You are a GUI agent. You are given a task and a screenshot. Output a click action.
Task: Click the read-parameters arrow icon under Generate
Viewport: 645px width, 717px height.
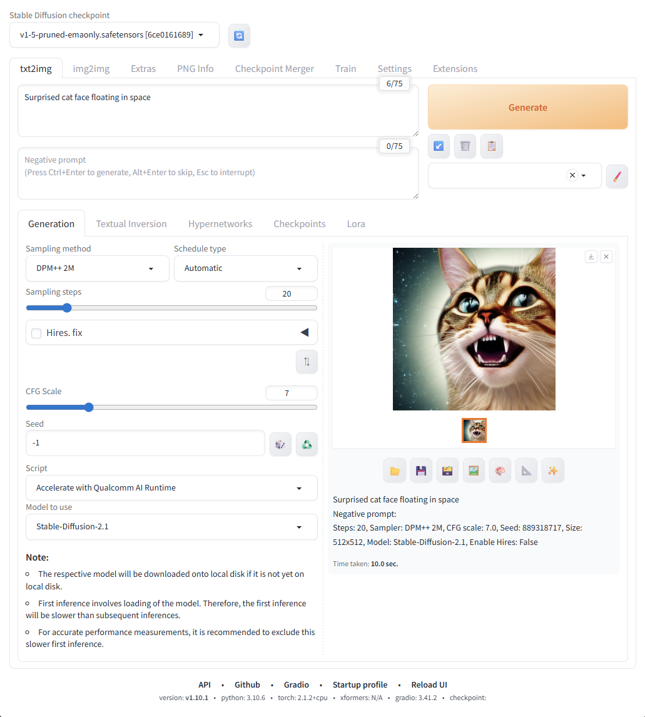[x=439, y=146]
